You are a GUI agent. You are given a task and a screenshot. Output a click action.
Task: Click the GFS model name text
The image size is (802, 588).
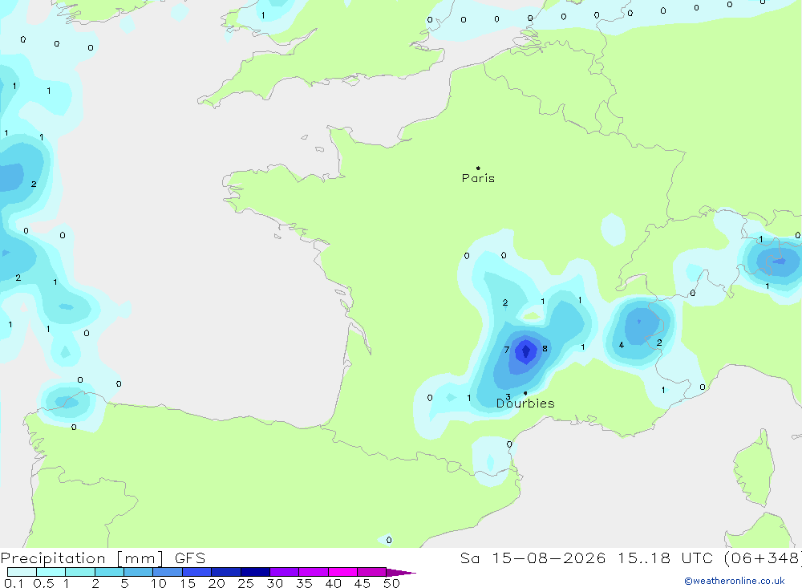(x=190, y=558)
